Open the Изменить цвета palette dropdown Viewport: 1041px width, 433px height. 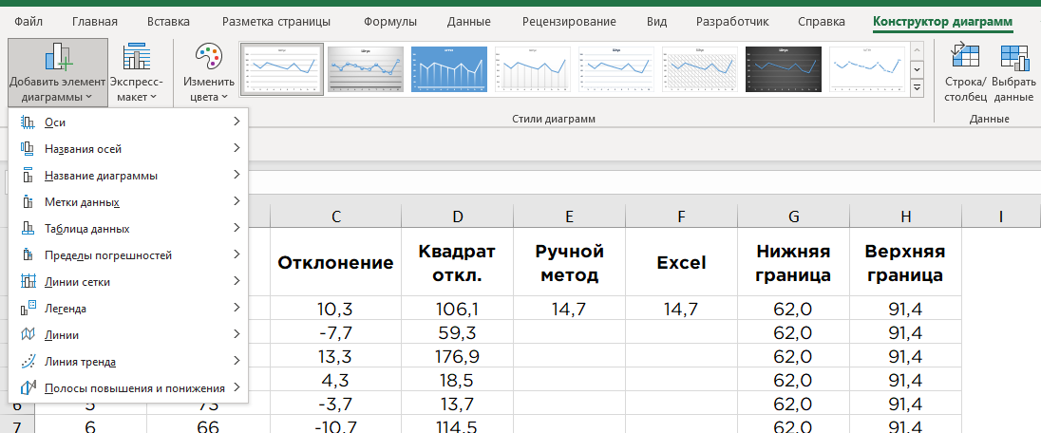point(209,72)
